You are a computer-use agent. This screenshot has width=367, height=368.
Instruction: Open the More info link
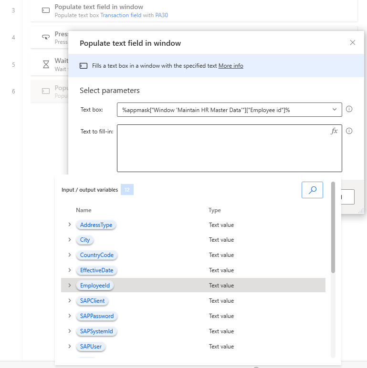coord(231,66)
